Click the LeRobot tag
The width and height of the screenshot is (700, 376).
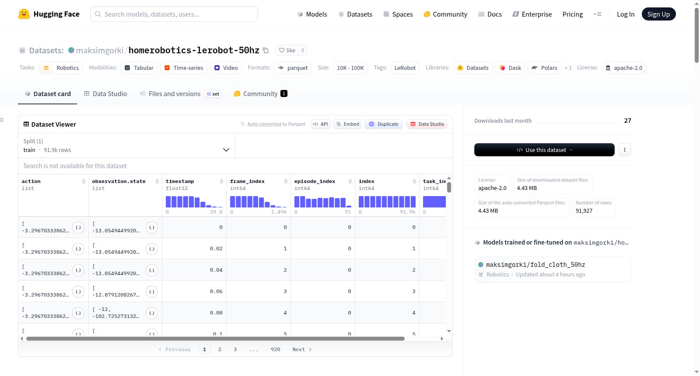405,68
